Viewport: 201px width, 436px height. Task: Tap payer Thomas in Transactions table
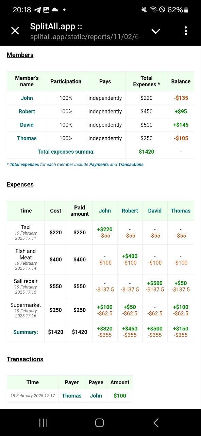pyautogui.click(x=72, y=396)
